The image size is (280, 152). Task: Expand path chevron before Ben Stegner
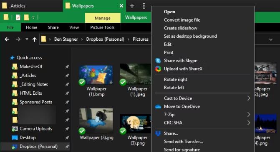pyautogui.click(x=50, y=39)
